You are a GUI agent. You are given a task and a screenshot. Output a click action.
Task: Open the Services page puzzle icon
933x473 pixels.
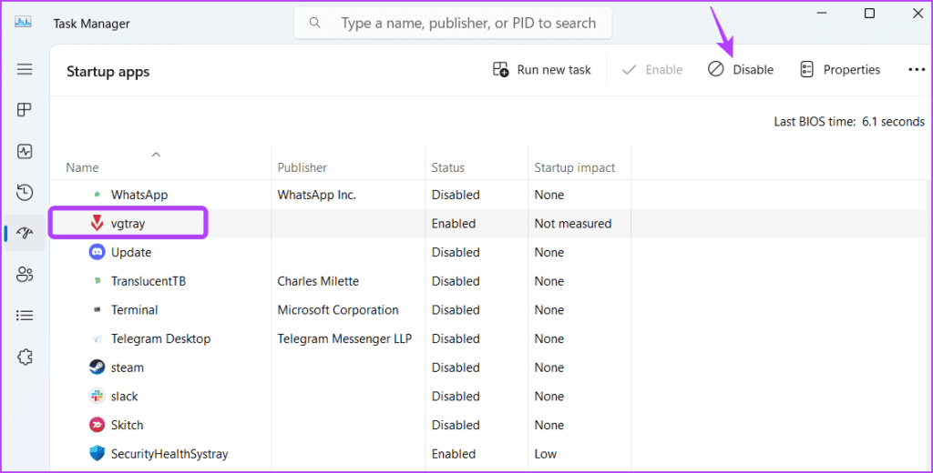tap(25, 357)
